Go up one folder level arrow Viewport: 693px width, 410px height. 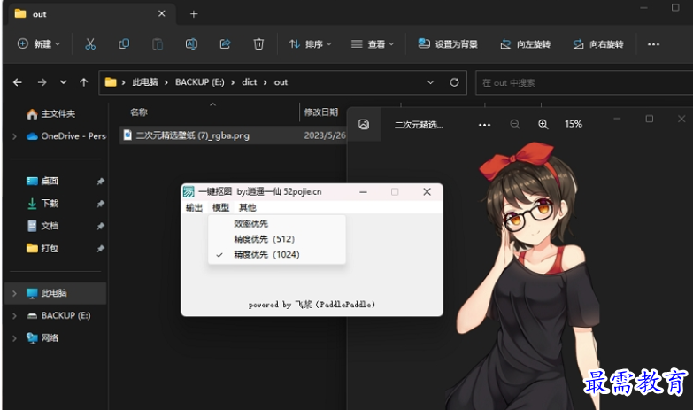(x=83, y=82)
